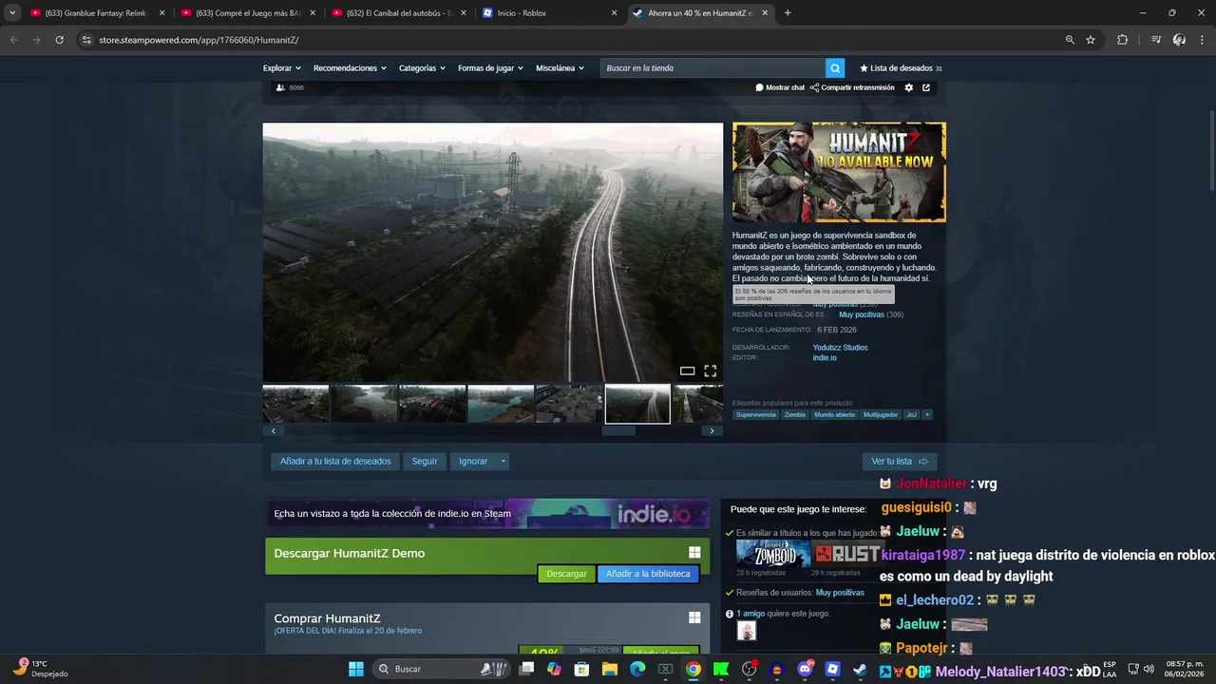Open Lista de deseados wishlist link
This screenshot has width=1216, height=684.
coord(901,68)
